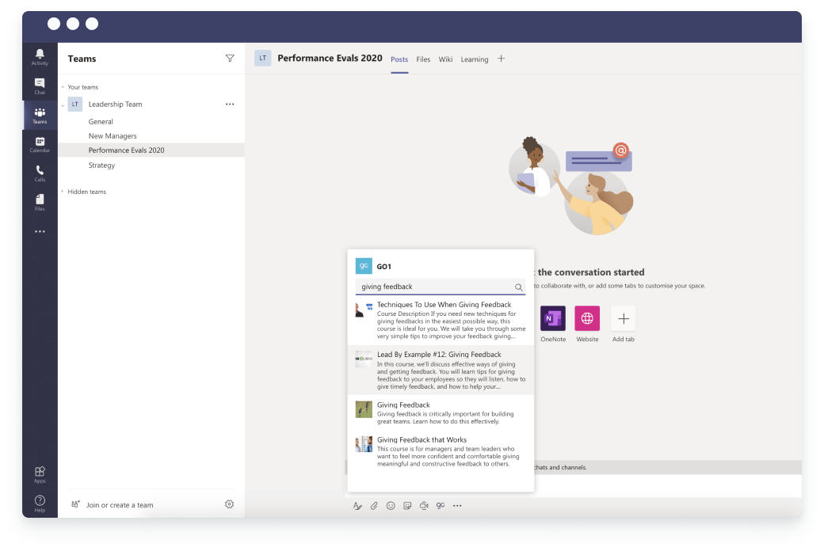
Task: Click thumbnail of Techniques To Use course
Action: (x=364, y=310)
